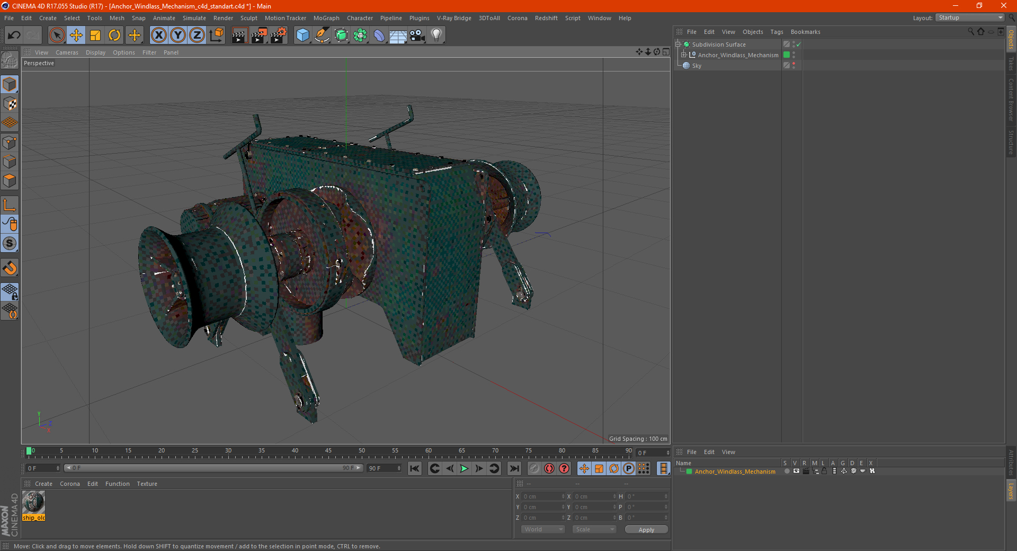Expand the Anchor_Windlass_Mechanism tree node

[x=684, y=55]
